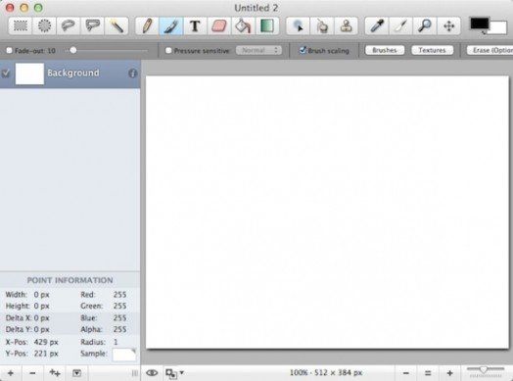Select the Gradient tool

coord(267,25)
